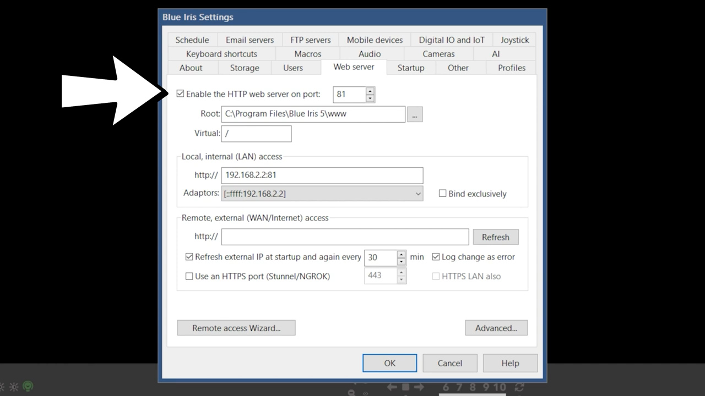This screenshot has width=705, height=396.
Task: Open the Remote access Wizard
Action: (236, 328)
